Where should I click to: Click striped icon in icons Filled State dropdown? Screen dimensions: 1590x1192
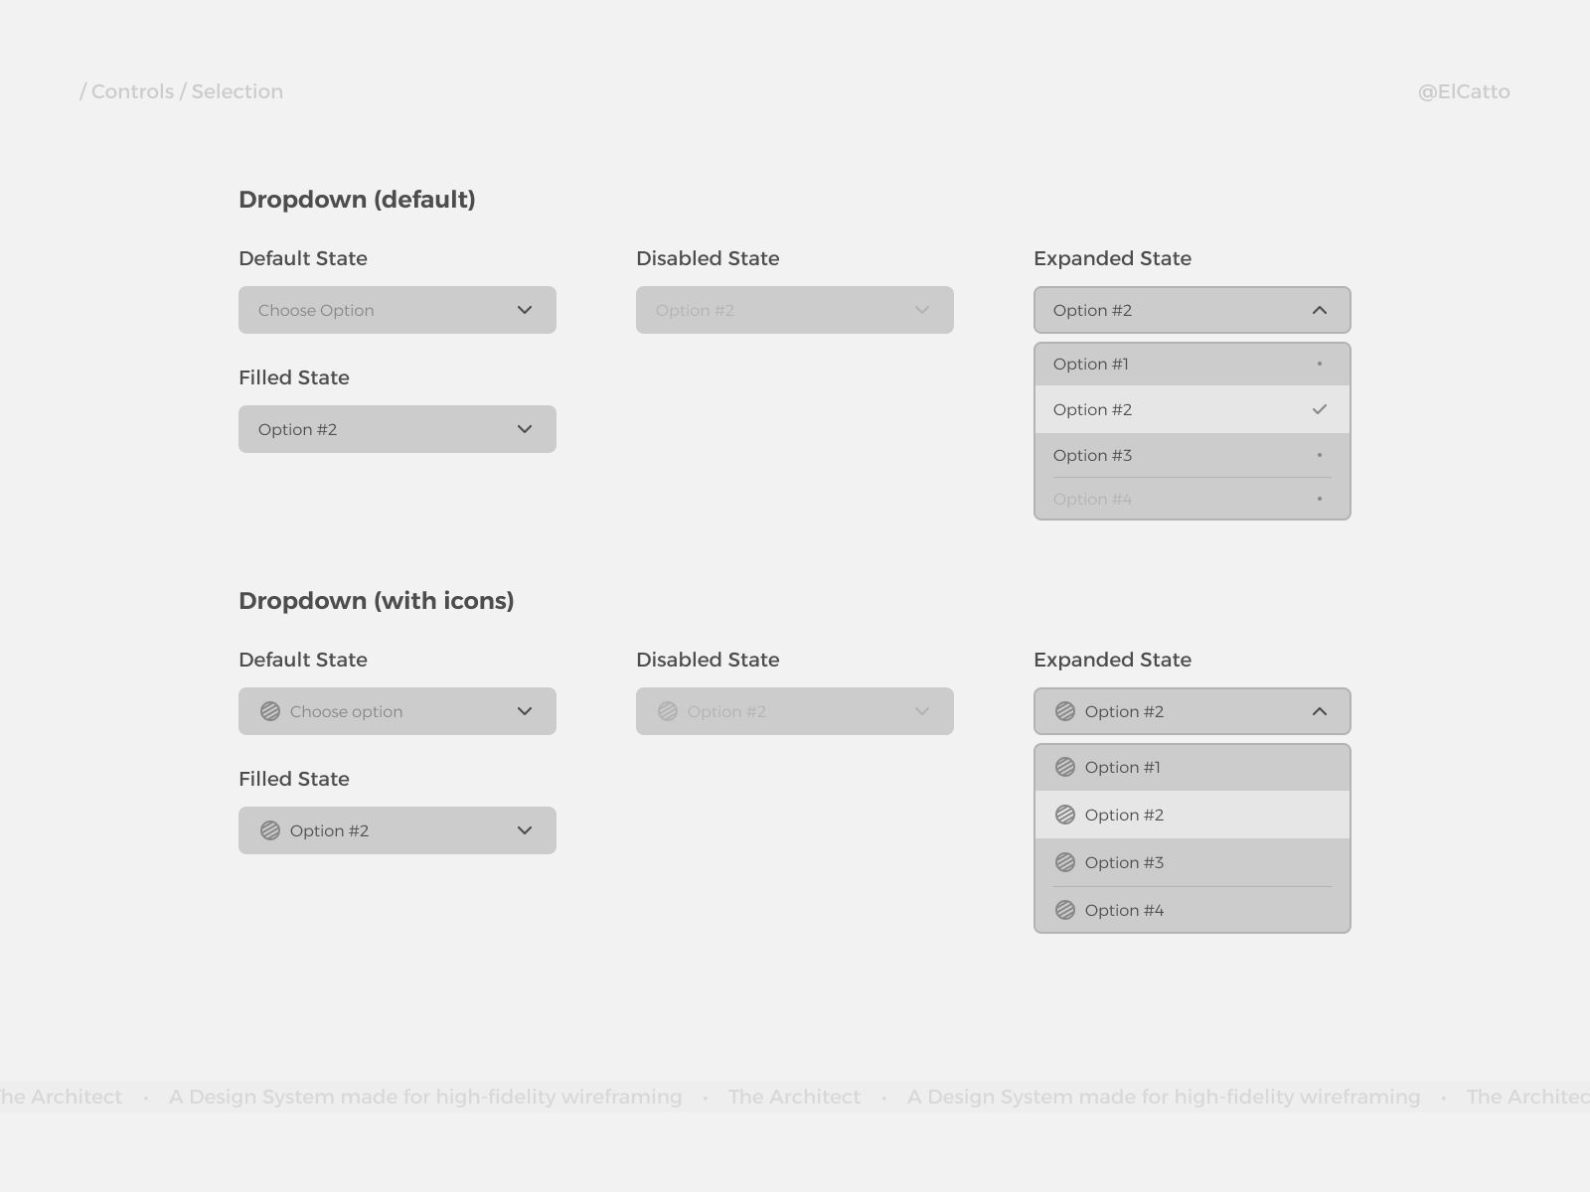(x=270, y=830)
